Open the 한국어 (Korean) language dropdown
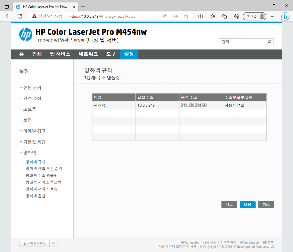 (x=38, y=243)
